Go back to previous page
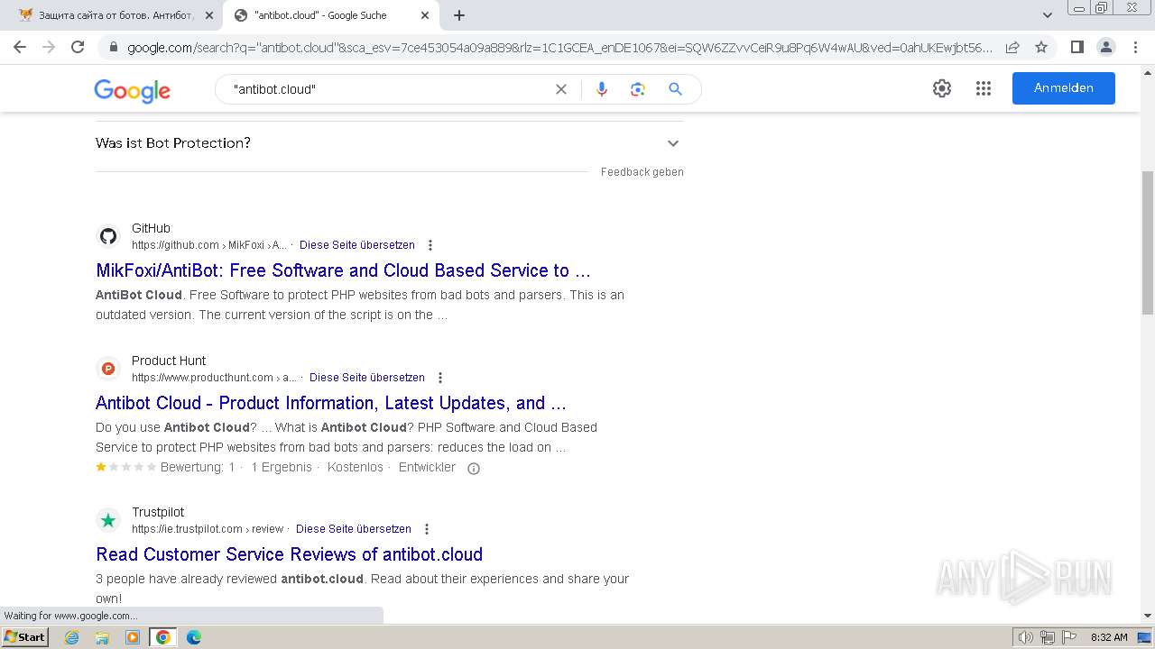 tap(20, 47)
